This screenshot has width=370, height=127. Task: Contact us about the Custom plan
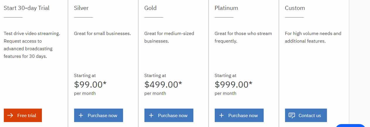click(306, 115)
